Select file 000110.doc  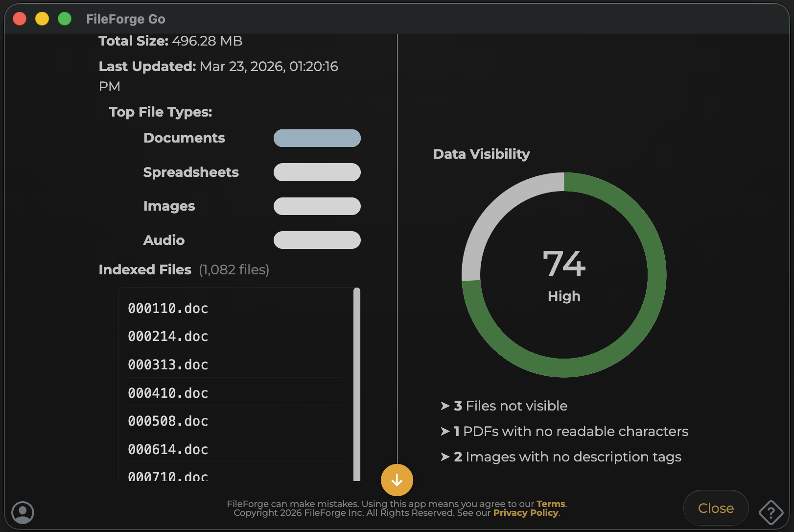click(168, 308)
